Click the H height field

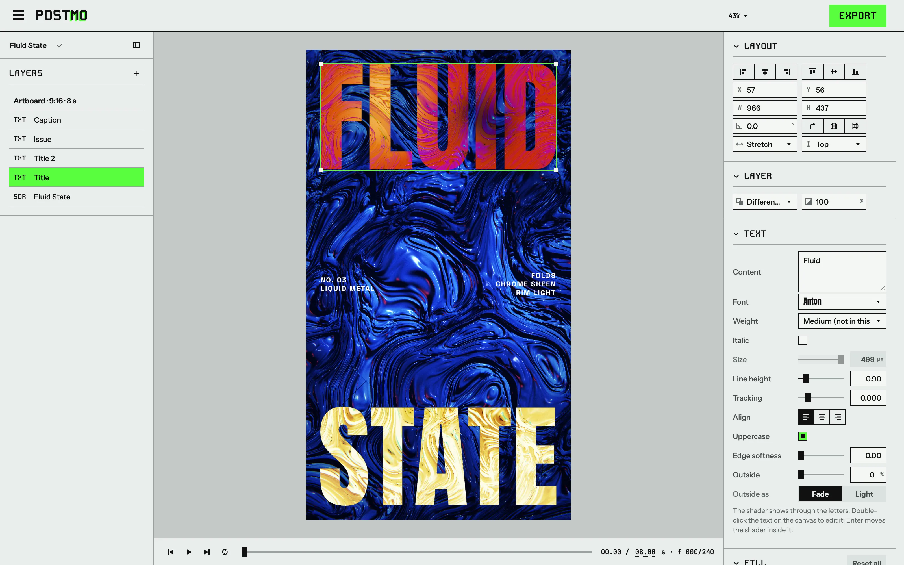(x=834, y=108)
